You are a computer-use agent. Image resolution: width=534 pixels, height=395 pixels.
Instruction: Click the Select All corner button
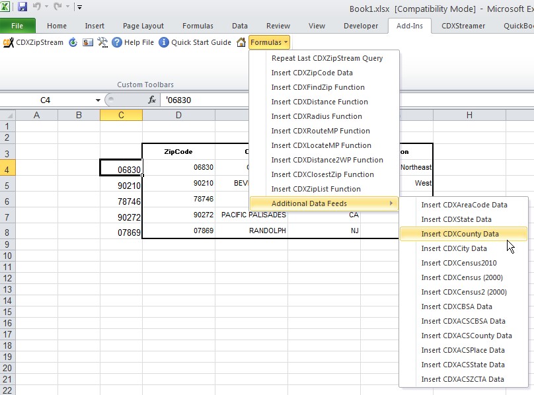coord(8,115)
